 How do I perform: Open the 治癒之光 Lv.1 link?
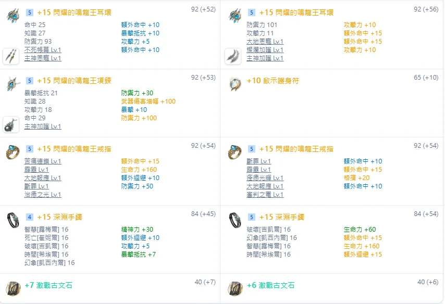coord(43,195)
